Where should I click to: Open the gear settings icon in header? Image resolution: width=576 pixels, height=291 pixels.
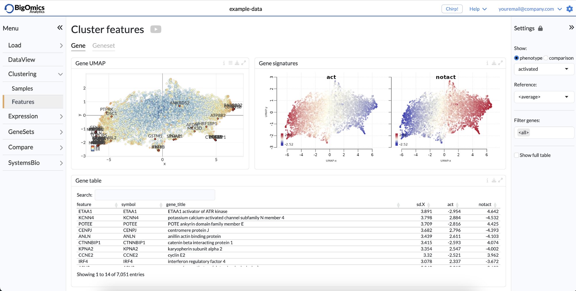569,9
